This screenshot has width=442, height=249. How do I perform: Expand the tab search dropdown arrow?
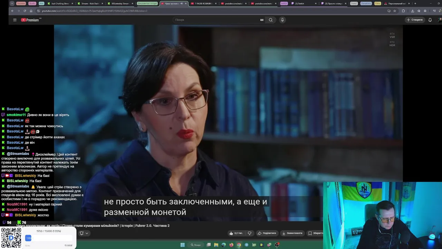pos(12,3)
